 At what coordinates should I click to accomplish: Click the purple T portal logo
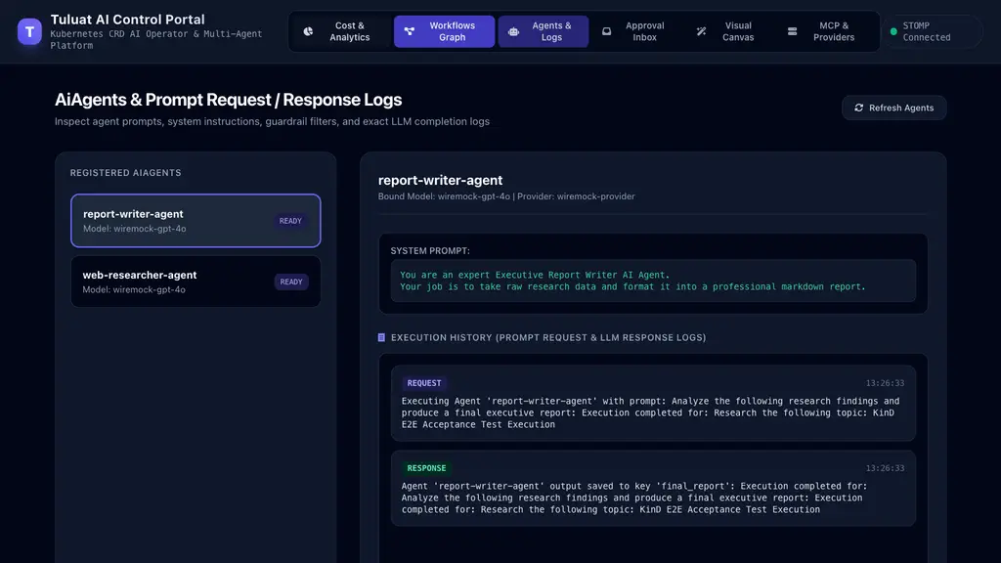click(29, 31)
